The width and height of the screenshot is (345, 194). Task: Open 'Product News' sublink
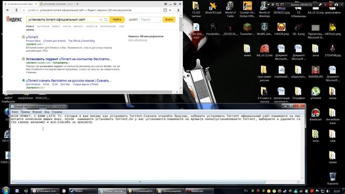click(33, 41)
